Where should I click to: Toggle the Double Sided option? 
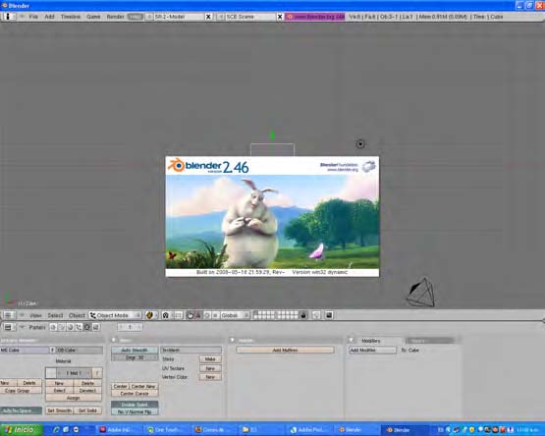pos(135,405)
